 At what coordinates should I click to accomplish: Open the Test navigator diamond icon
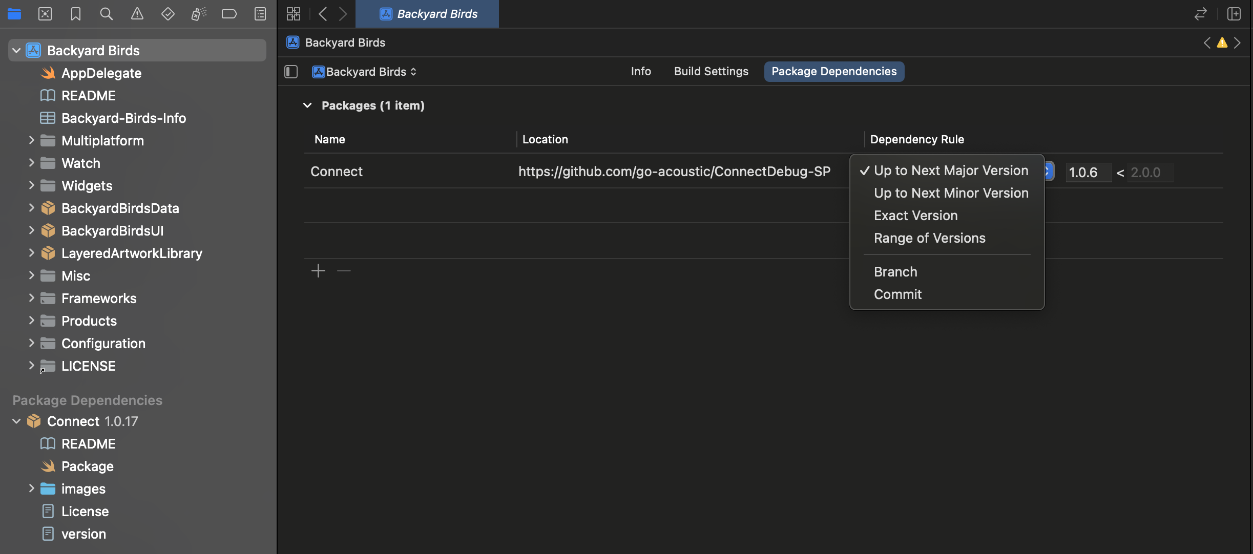(x=168, y=14)
